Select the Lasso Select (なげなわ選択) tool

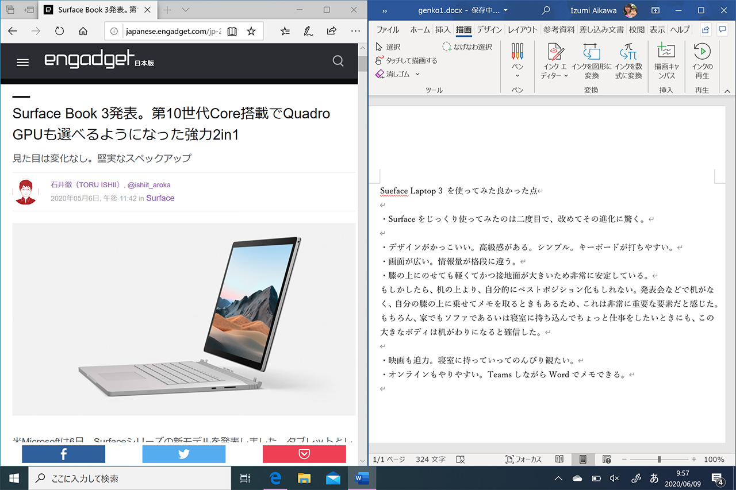(467, 47)
